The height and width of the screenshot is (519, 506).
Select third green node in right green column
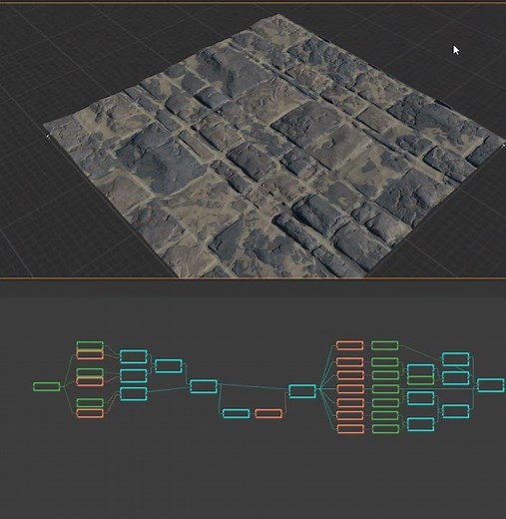coord(385,375)
